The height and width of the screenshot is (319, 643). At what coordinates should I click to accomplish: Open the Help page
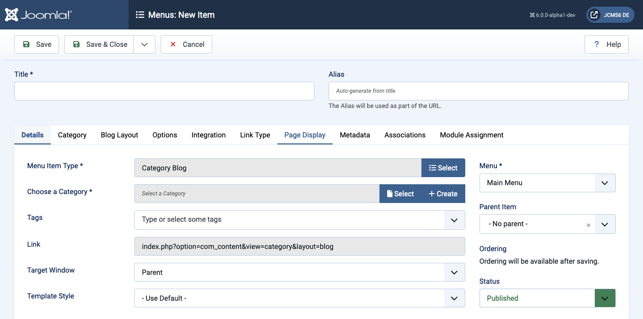pos(606,44)
